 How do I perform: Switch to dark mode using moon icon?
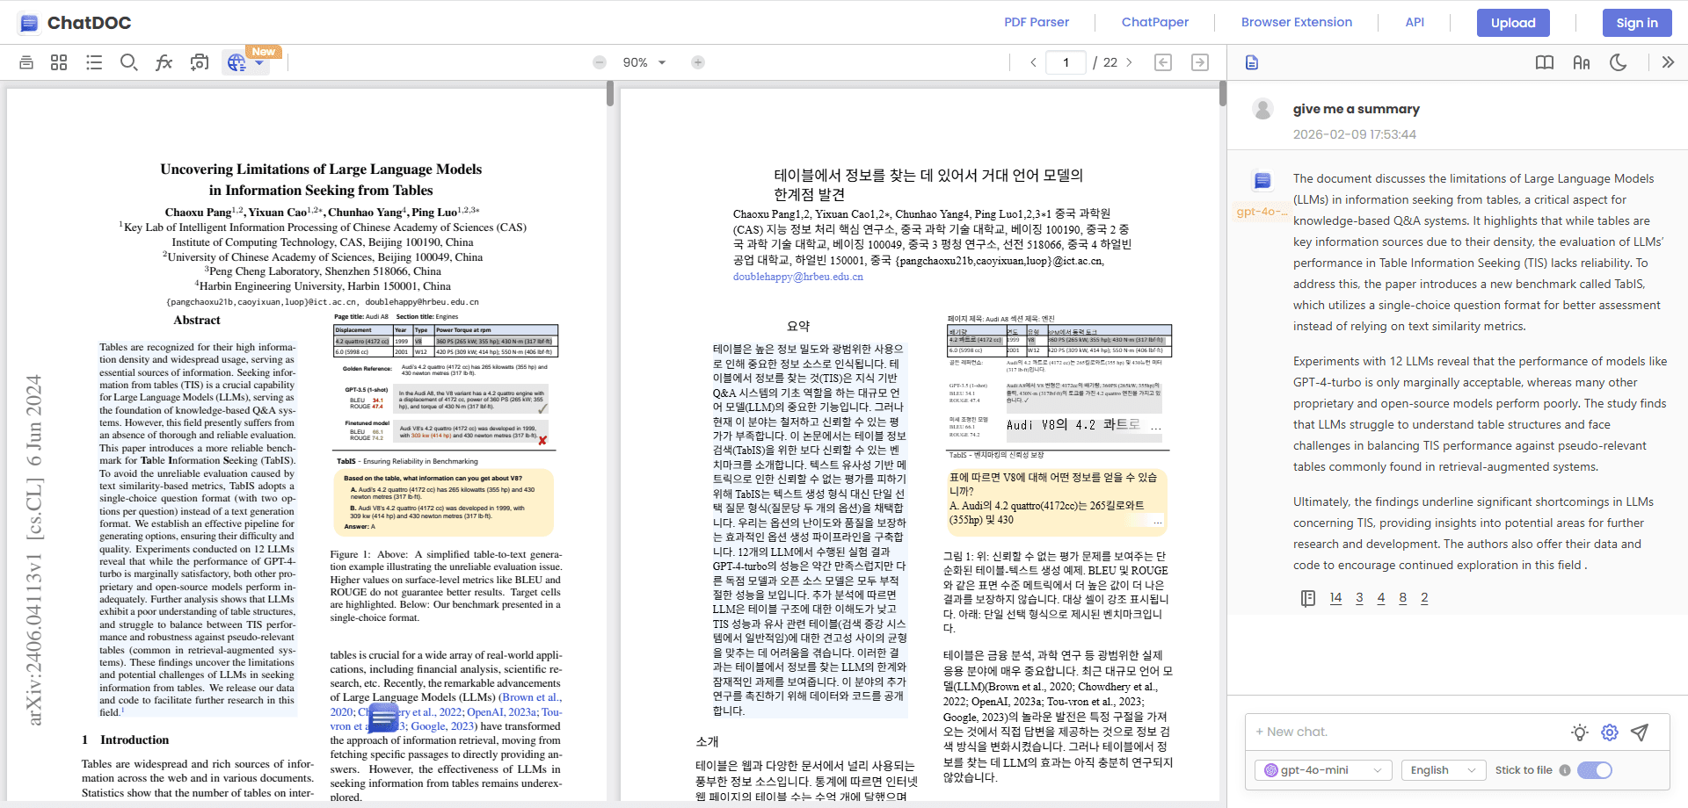1619,62
